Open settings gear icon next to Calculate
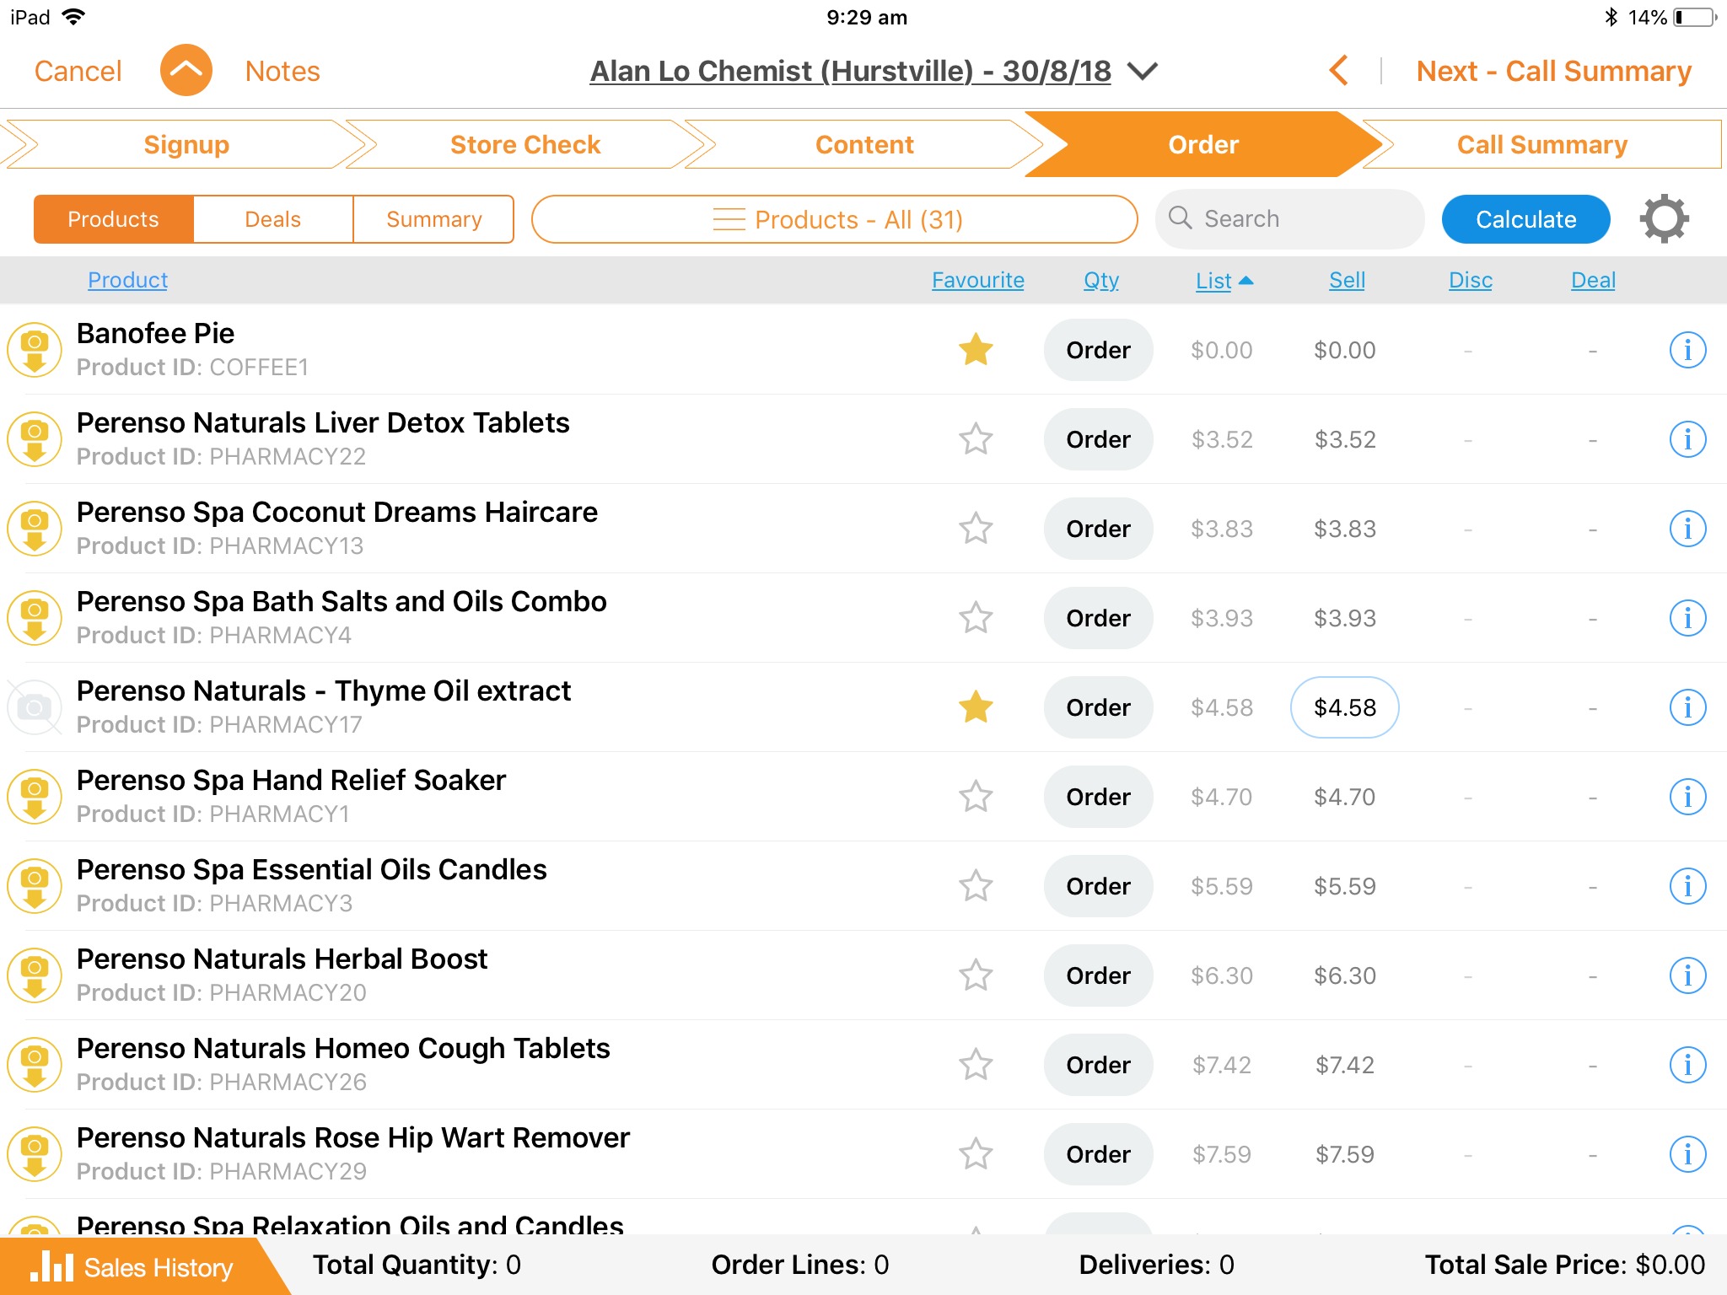The image size is (1727, 1295). click(1664, 219)
